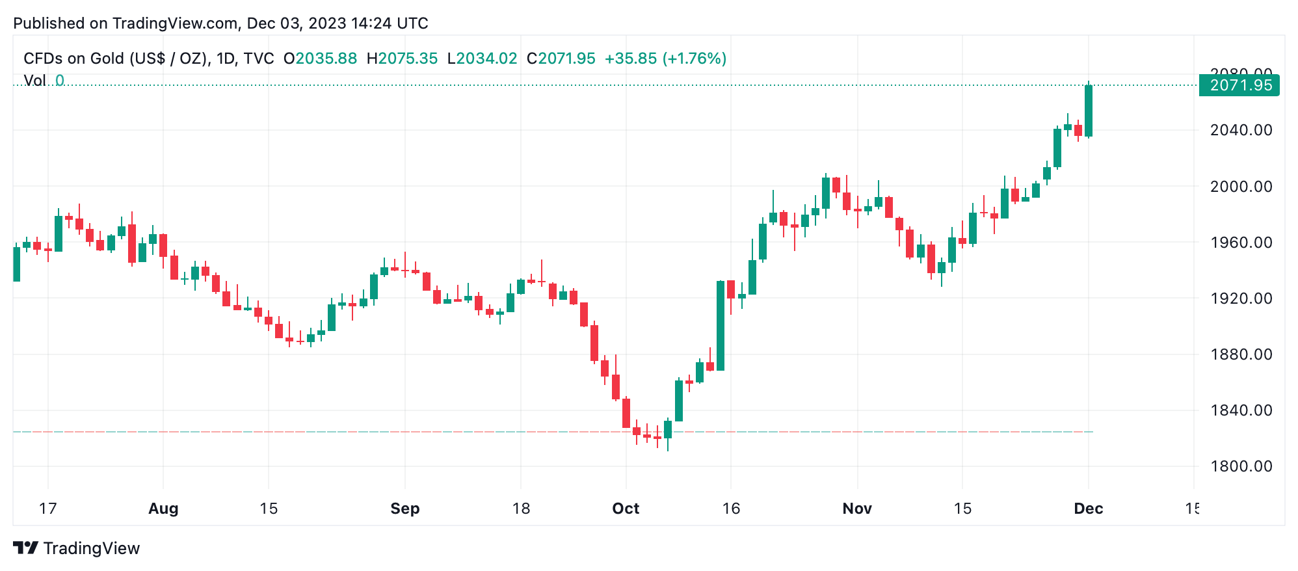Image resolution: width=1298 pixels, height=571 pixels.
Task: Click the green 2071.95 current price tag
Action: [1239, 85]
